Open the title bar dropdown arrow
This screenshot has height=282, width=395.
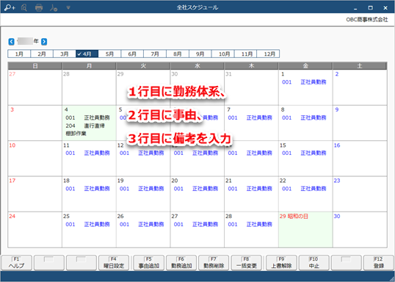coord(68,8)
